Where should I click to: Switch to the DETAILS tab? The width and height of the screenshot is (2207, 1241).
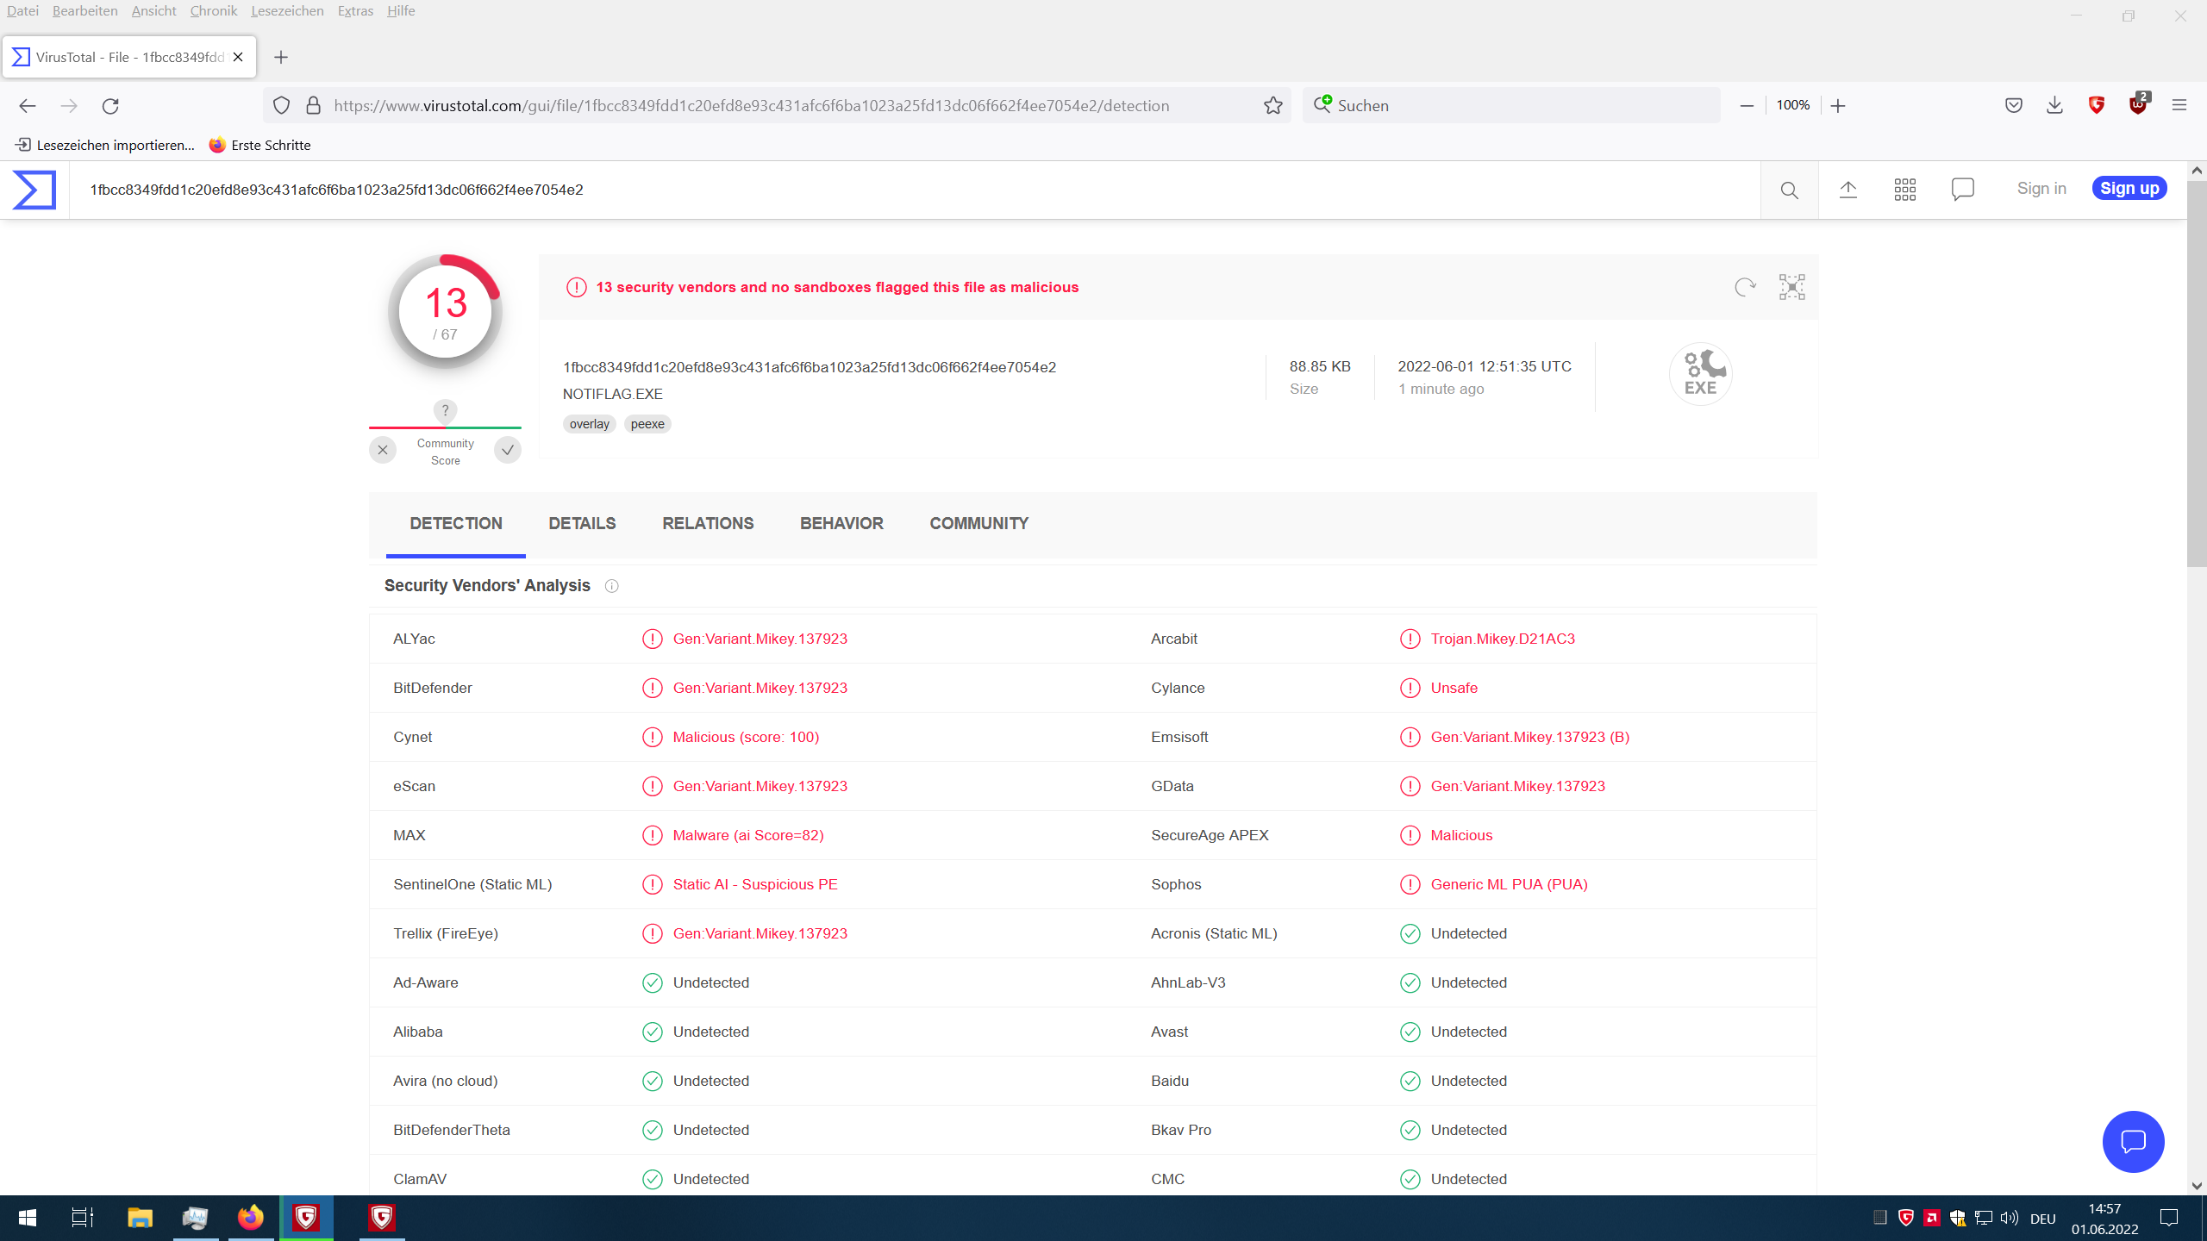coord(582,523)
